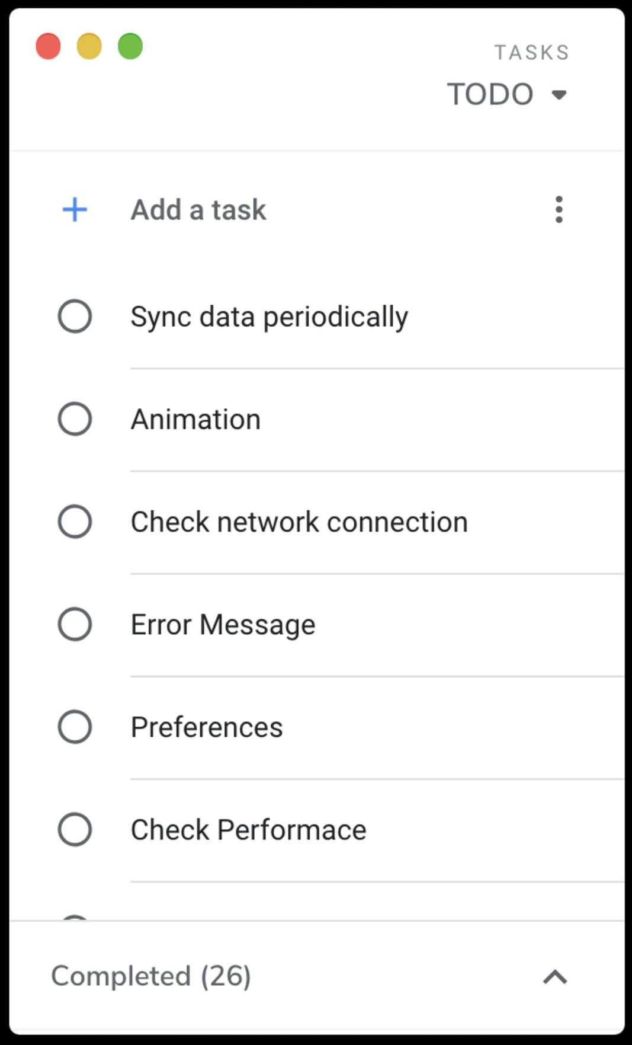Viewport: 632px width, 1045px height.
Task: Open the Sync data periodically task
Action: (270, 317)
